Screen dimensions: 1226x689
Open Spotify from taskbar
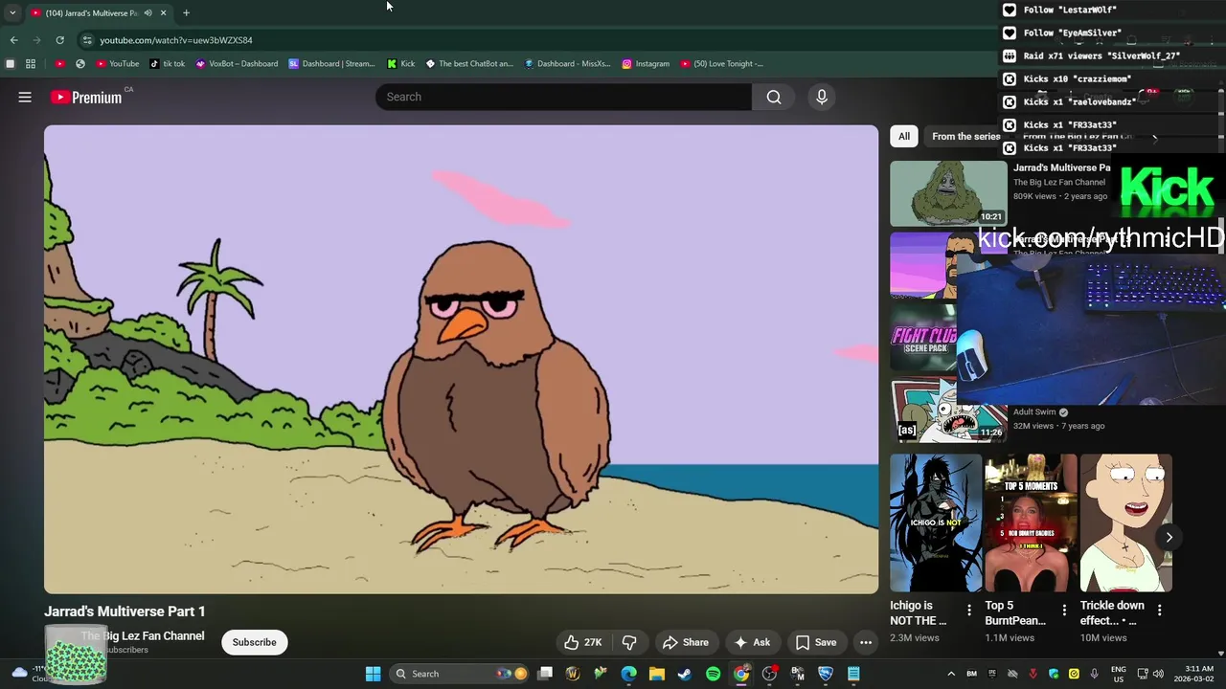[x=713, y=674]
